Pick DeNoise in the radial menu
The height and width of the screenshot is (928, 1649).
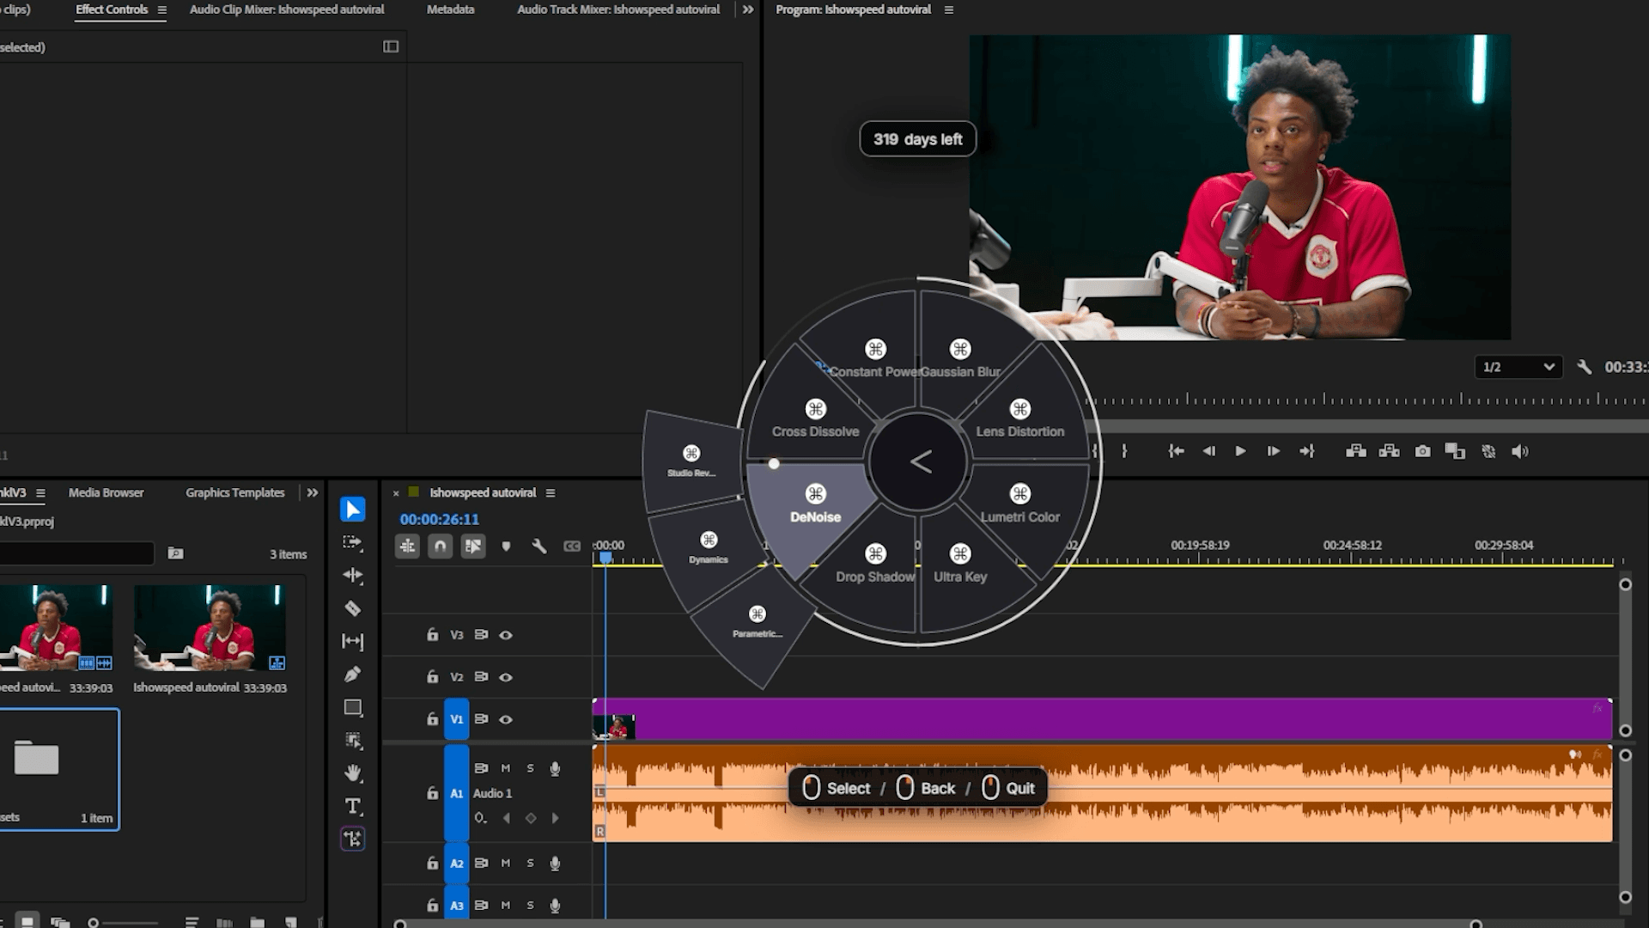point(815,504)
